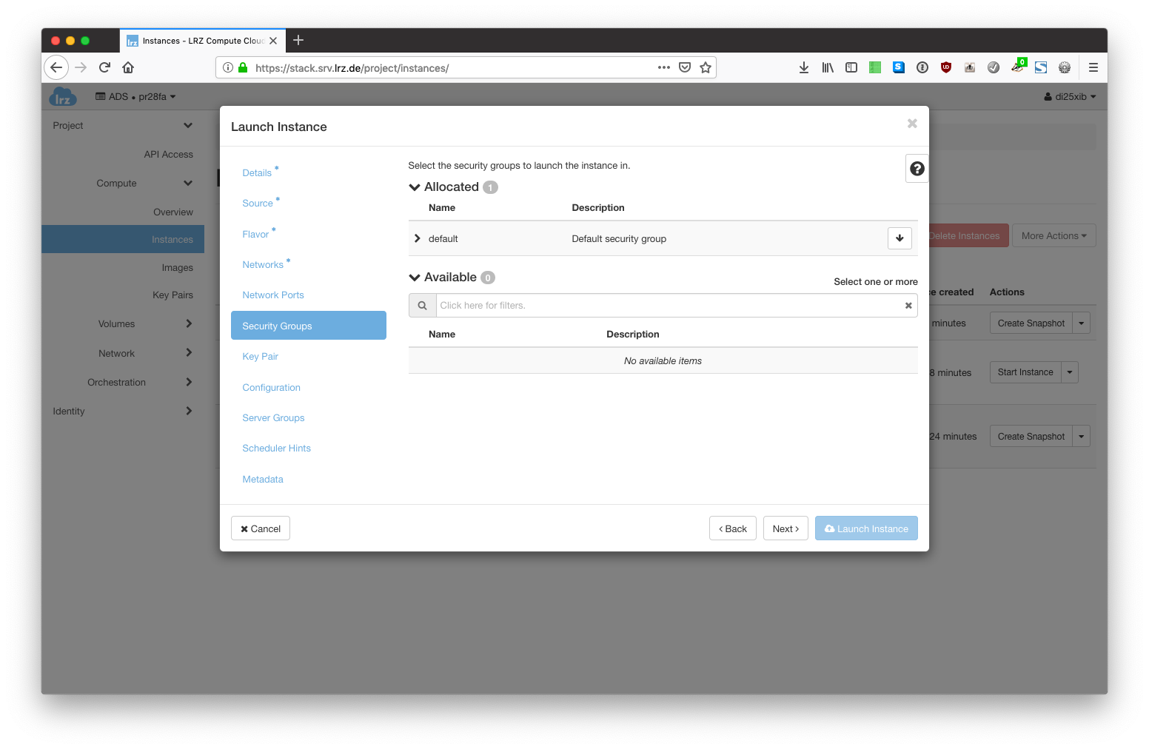Click the search magnifier icon in filter
1149x749 pixels.
tap(422, 306)
